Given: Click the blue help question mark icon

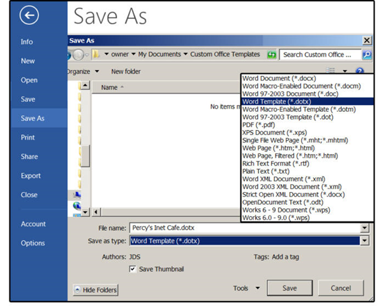Looking at the screenshot, I should pos(360,72).
